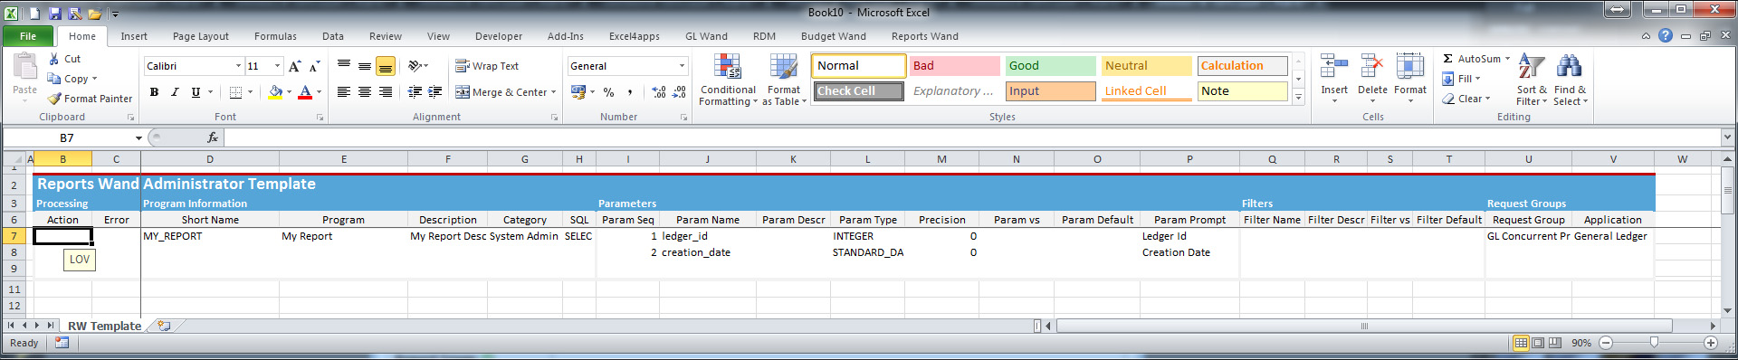Click Merge & Center button
The image size is (1738, 360).
coord(505,92)
